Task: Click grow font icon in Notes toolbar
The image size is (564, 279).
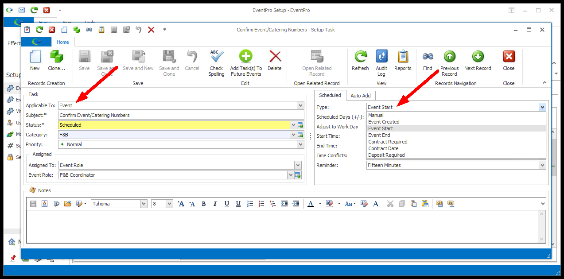Action: [x=181, y=204]
